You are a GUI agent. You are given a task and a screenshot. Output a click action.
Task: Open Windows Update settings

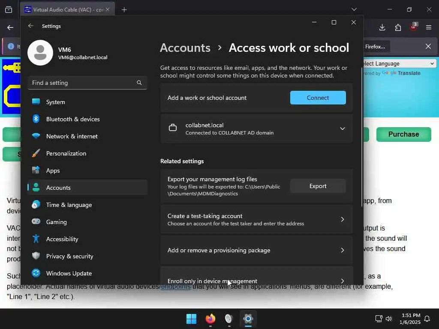tap(87, 273)
